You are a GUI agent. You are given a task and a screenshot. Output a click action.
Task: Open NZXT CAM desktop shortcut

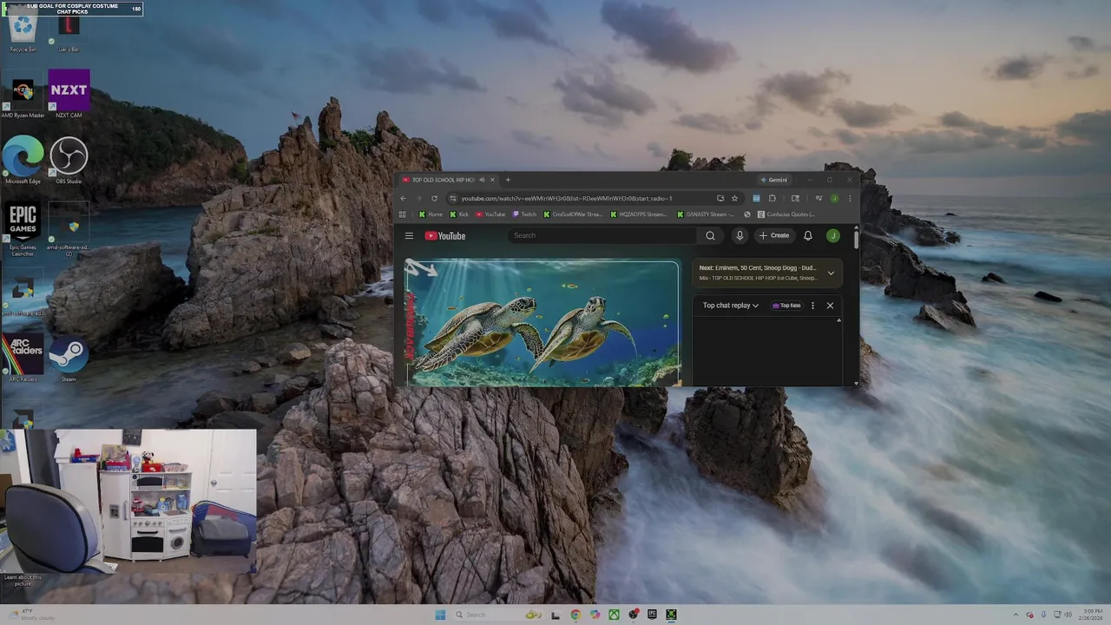69,94
